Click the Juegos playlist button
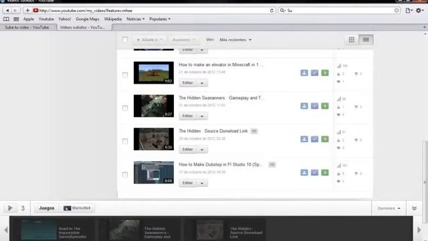 point(46,208)
